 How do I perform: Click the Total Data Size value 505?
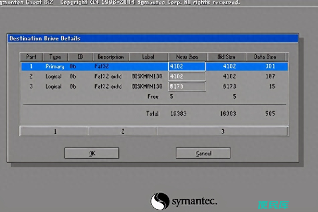pos(270,114)
